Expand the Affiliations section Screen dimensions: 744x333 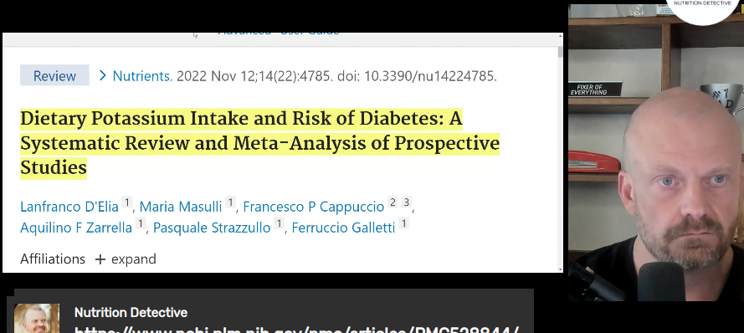click(126, 259)
